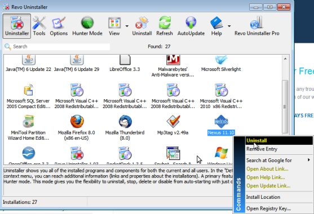Select the Uninstaller toolbar button

(x=17, y=26)
